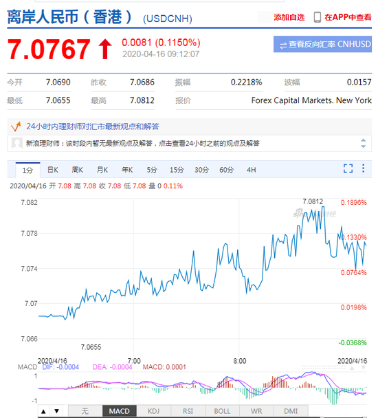
Task: Switch to the 15分 chart tab
Action: tap(177, 170)
